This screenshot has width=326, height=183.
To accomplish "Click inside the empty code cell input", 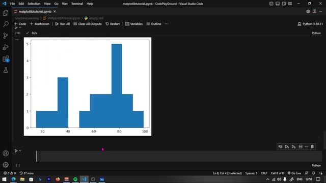I will click(x=179, y=156).
